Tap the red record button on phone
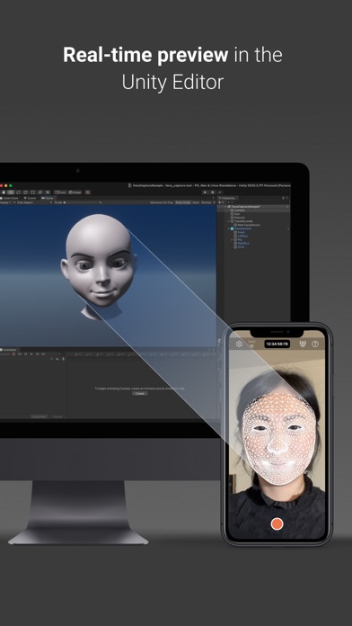The height and width of the screenshot is (626, 352). click(277, 523)
